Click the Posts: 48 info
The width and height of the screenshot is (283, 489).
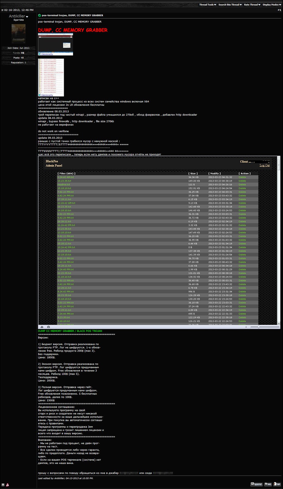tap(18, 58)
